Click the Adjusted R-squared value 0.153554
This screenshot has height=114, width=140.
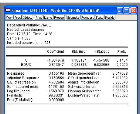click(56, 78)
